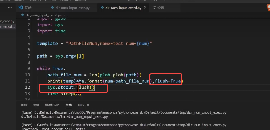Select the JUPYTER panel tab
This screenshot has height=130, width=270.
(x=83, y=105)
